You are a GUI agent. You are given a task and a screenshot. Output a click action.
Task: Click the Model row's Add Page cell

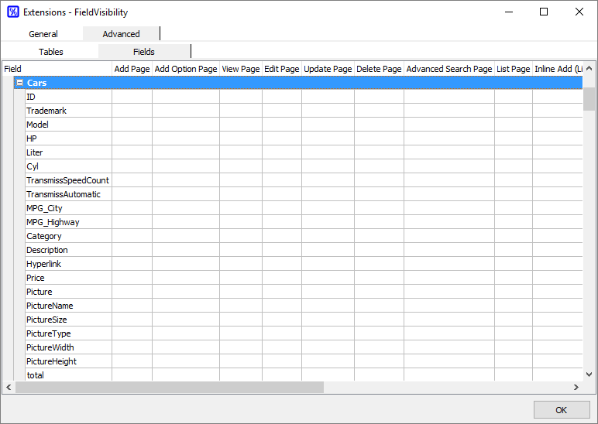coord(132,125)
